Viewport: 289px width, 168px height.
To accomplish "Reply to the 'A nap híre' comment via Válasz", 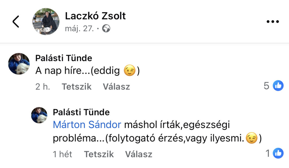I will 116,87.
